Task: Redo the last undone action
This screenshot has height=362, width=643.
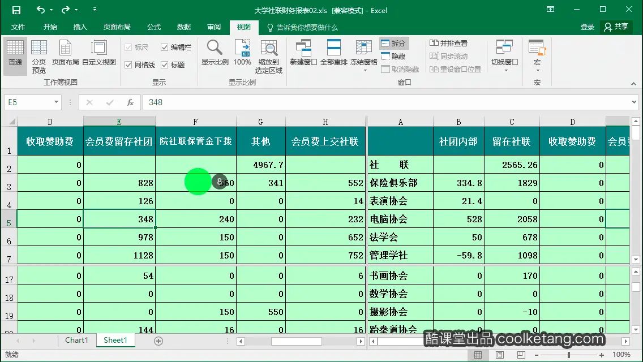Action: point(66,10)
